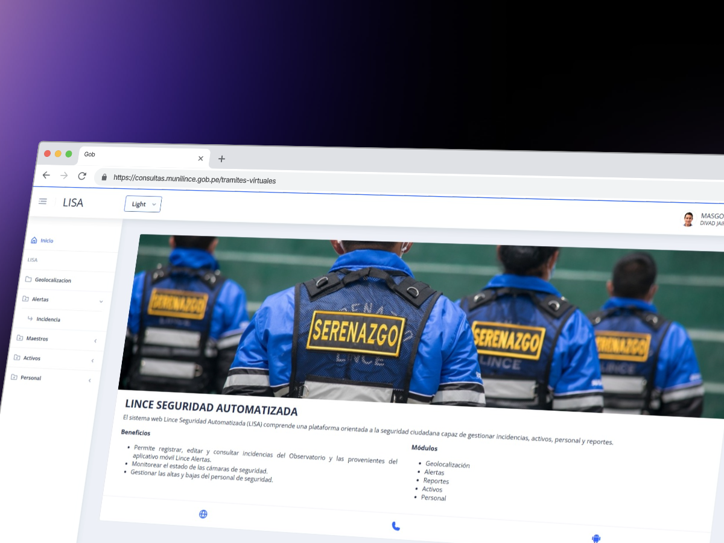The image size is (724, 543).
Task: Click the Maestros folder icon
Action: pyautogui.click(x=20, y=337)
